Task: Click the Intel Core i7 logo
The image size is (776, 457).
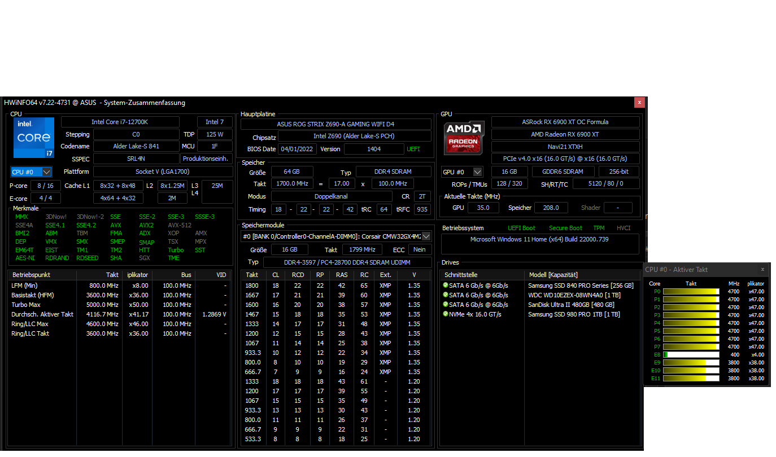Action: point(34,138)
